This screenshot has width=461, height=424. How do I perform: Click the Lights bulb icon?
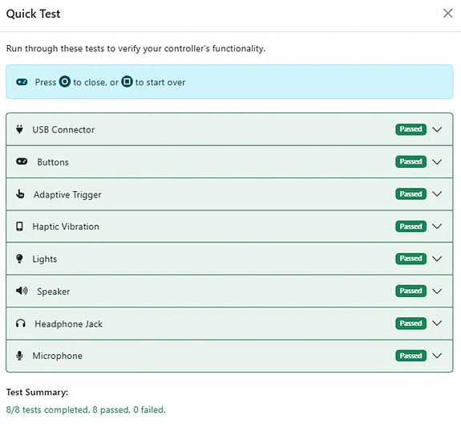[x=19, y=259]
